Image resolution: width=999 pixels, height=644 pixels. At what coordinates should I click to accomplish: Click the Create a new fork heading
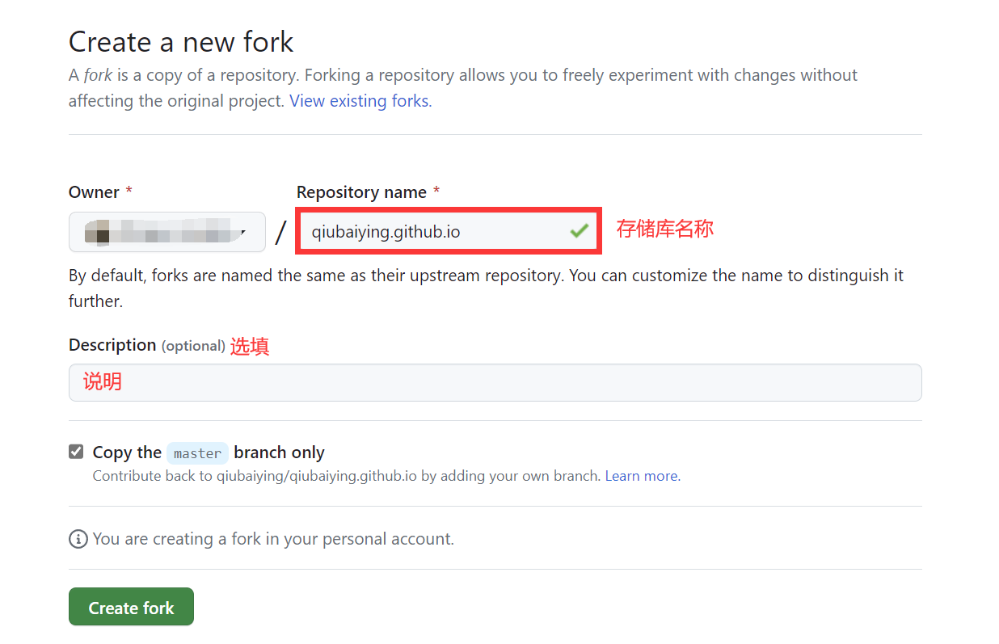[x=181, y=41]
